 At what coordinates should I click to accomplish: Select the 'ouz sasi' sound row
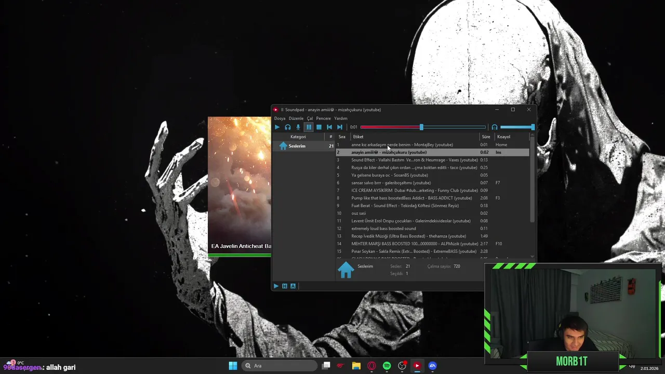(432, 213)
